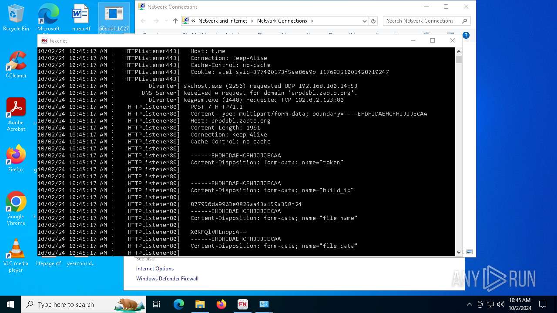Go forward in Network Connections window
Image resolution: width=557 pixels, height=313 pixels.
pyautogui.click(x=156, y=21)
